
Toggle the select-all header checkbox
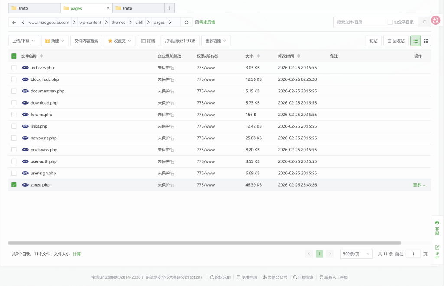14,56
